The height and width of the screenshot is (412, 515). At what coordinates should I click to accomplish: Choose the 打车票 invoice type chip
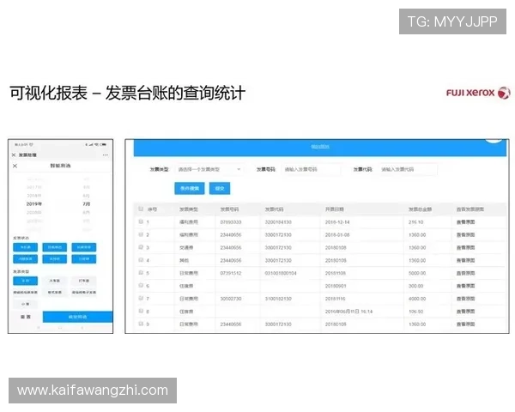84,281
